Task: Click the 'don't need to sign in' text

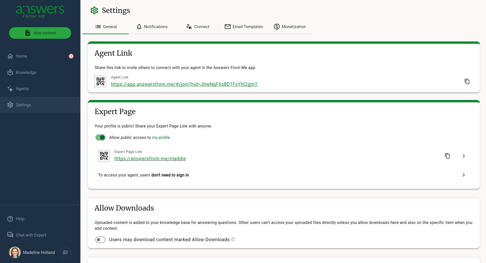Action: pos(170,175)
